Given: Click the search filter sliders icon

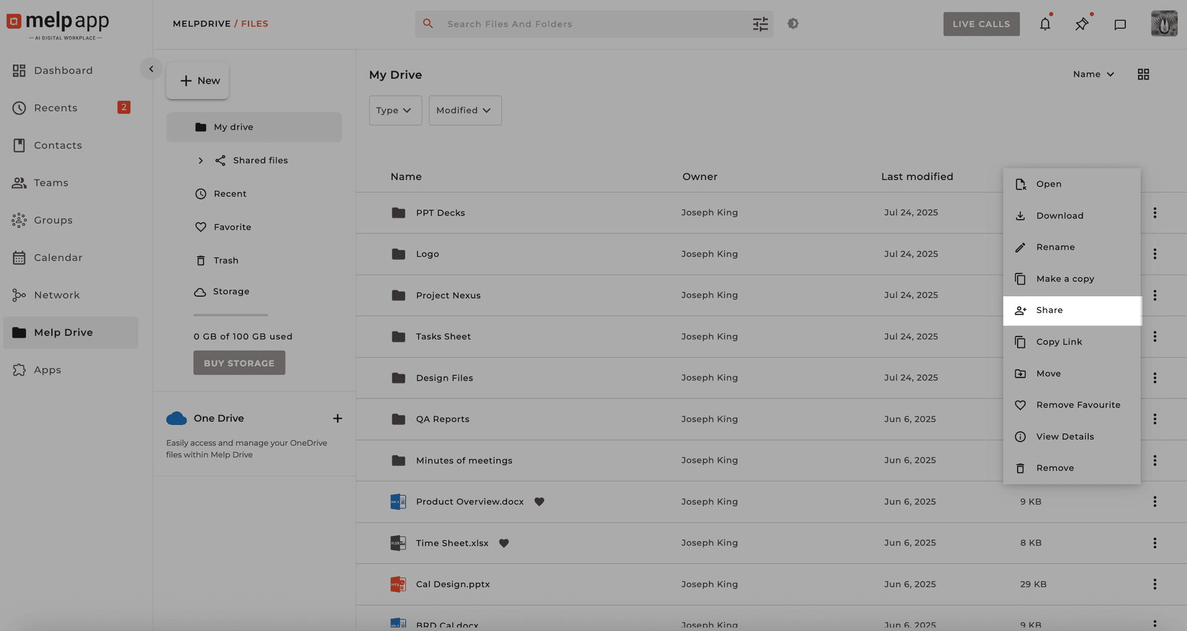Looking at the screenshot, I should click(x=760, y=24).
